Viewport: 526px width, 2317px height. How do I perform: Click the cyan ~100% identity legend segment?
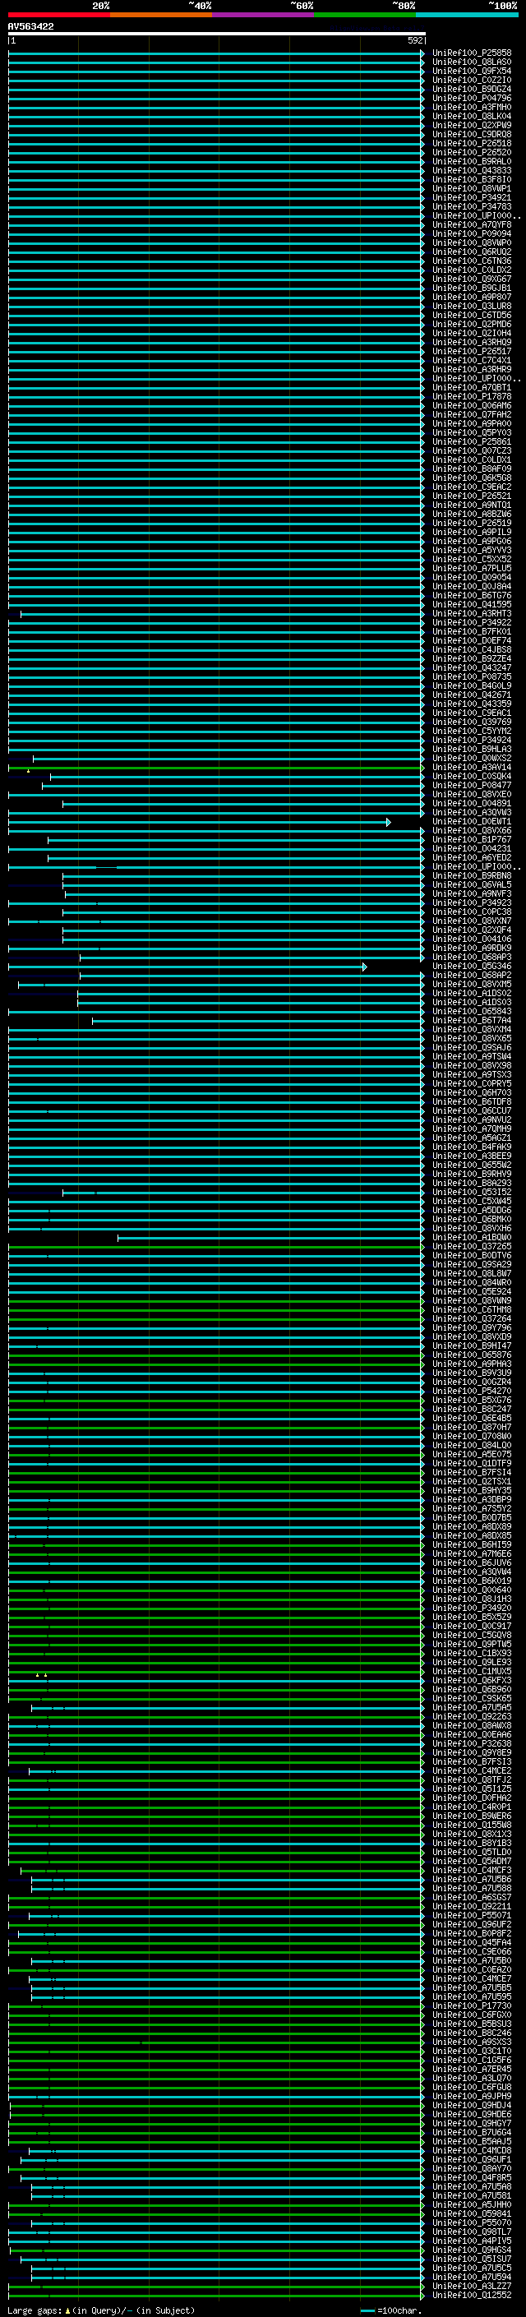click(467, 15)
